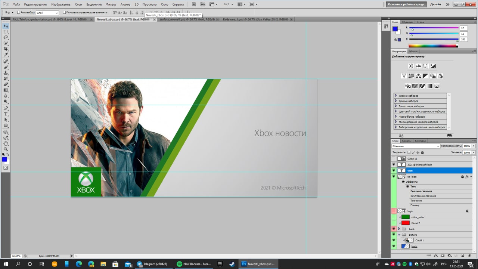Viewport: 478px width, 269px height.
Task: Add a Curves adjustment
Action: pos(426,66)
